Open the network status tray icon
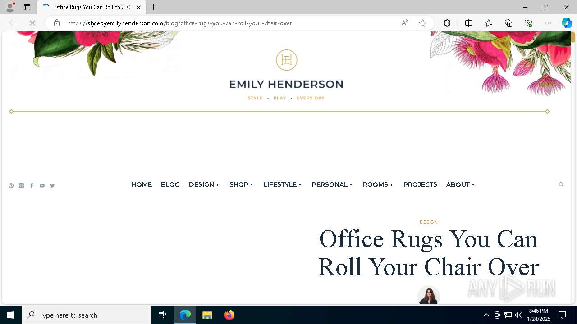 [508, 315]
